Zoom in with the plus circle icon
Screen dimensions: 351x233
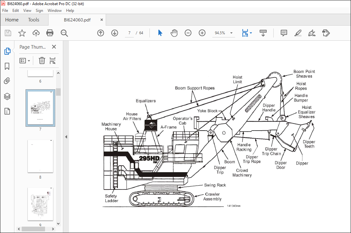click(x=202, y=33)
